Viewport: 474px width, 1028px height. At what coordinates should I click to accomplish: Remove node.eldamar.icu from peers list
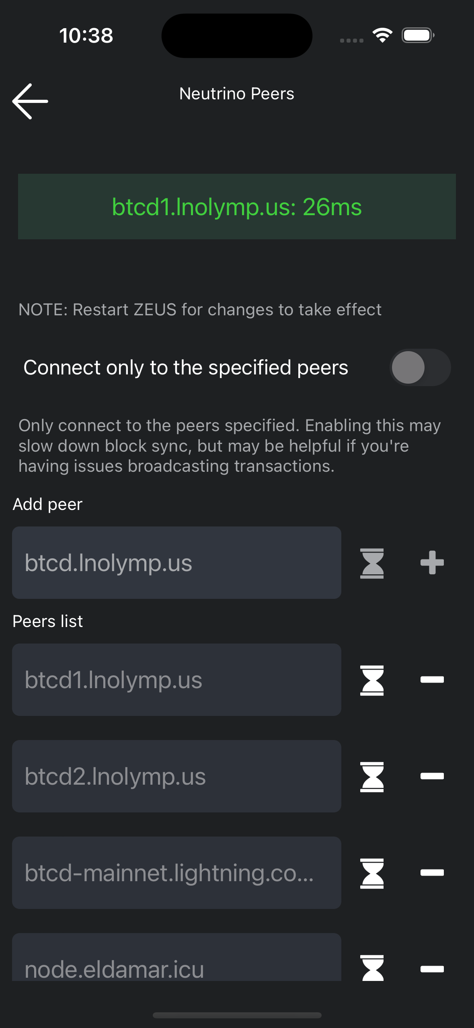click(x=432, y=969)
